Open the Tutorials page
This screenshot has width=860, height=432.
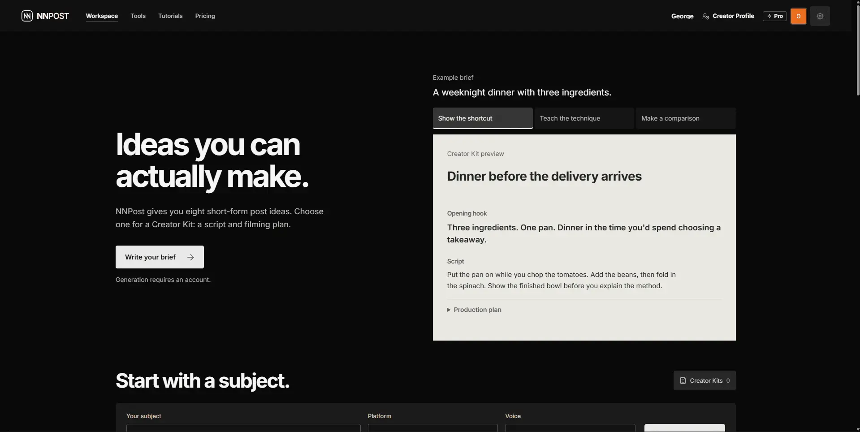(170, 16)
